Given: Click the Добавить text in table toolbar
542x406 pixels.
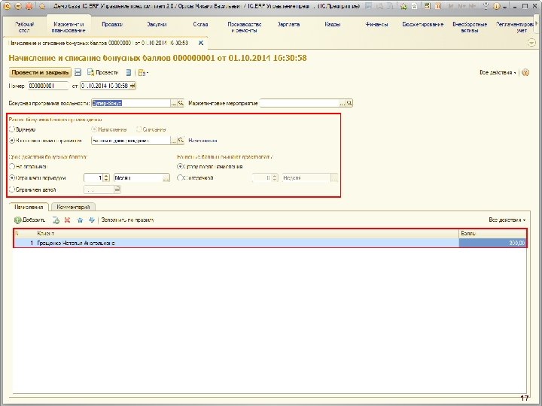Looking at the screenshot, I should [x=34, y=220].
